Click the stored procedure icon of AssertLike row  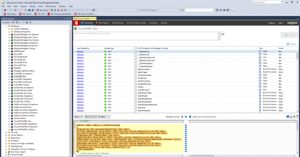[x=260, y=107]
